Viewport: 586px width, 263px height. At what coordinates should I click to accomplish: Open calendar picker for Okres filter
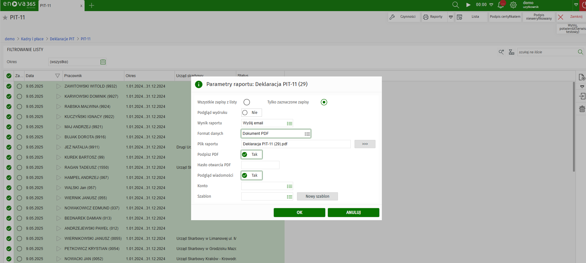click(x=103, y=62)
